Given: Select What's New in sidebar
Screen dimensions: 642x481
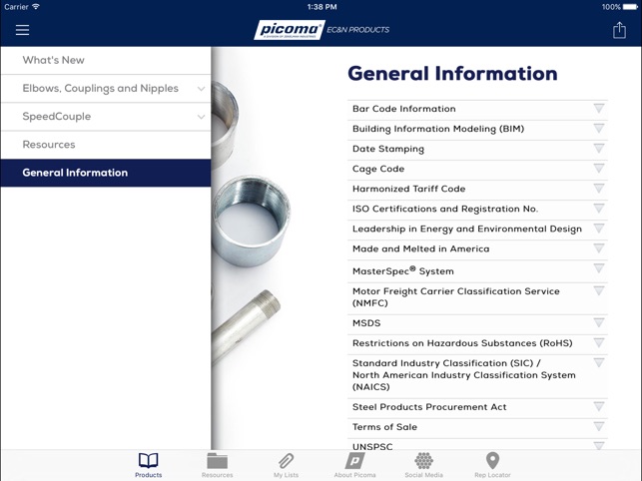Looking at the screenshot, I should (x=106, y=60).
